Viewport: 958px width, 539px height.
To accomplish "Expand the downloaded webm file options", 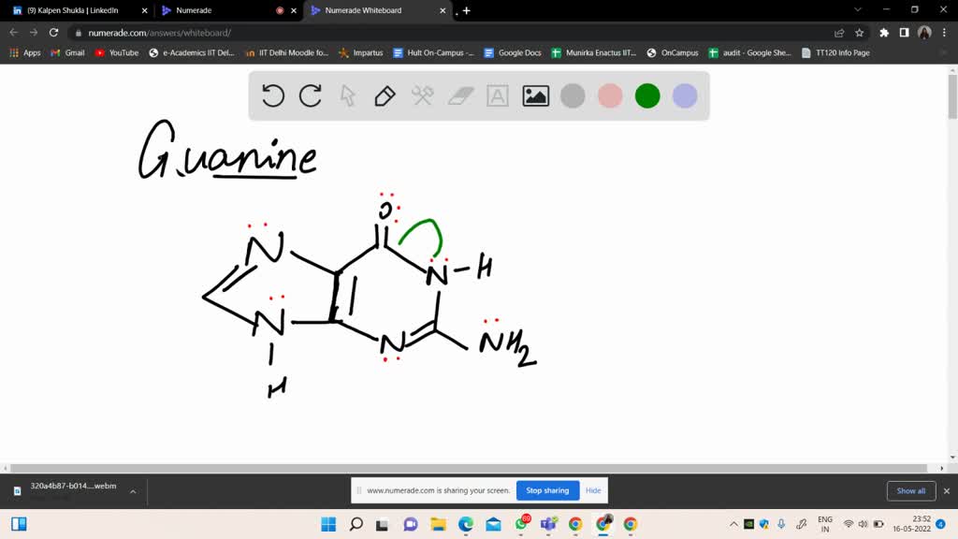I will [x=132, y=490].
